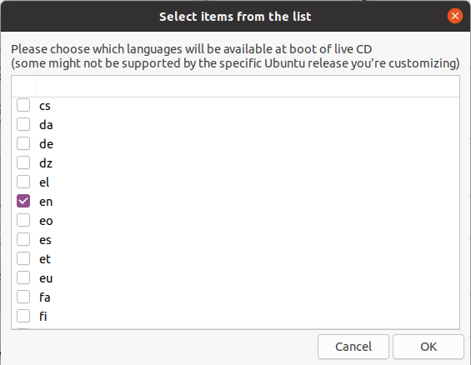Image resolution: width=471 pixels, height=365 pixels.
Task: Select the dz language checkbox
Action: click(23, 163)
